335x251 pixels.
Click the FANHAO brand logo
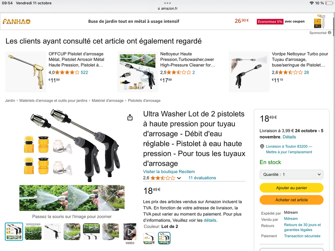16,21
